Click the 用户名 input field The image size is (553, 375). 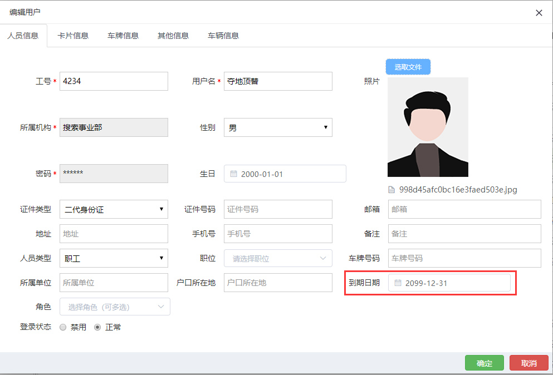pos(278,81)
